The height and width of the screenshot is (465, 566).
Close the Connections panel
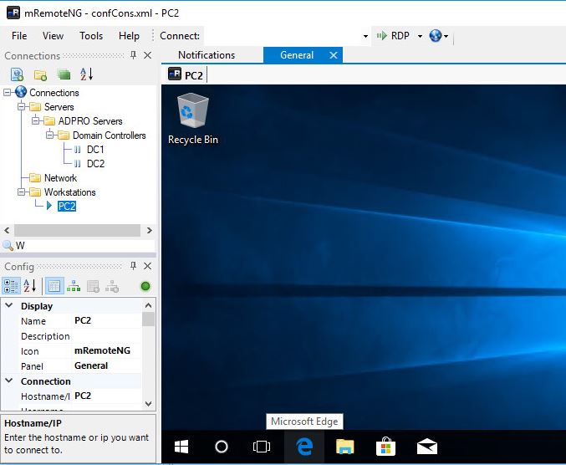coord(147,55)
